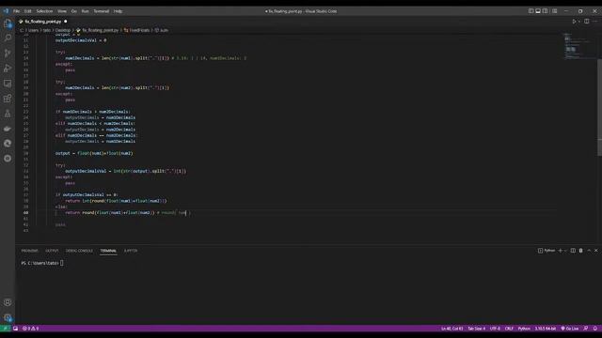Create a new terminal with plus icon
This screenshot has height=338, width=602.
point(561,251)
